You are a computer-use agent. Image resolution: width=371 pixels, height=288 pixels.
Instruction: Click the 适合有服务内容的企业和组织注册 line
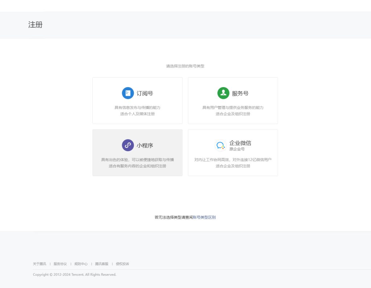tap(137, 166)
